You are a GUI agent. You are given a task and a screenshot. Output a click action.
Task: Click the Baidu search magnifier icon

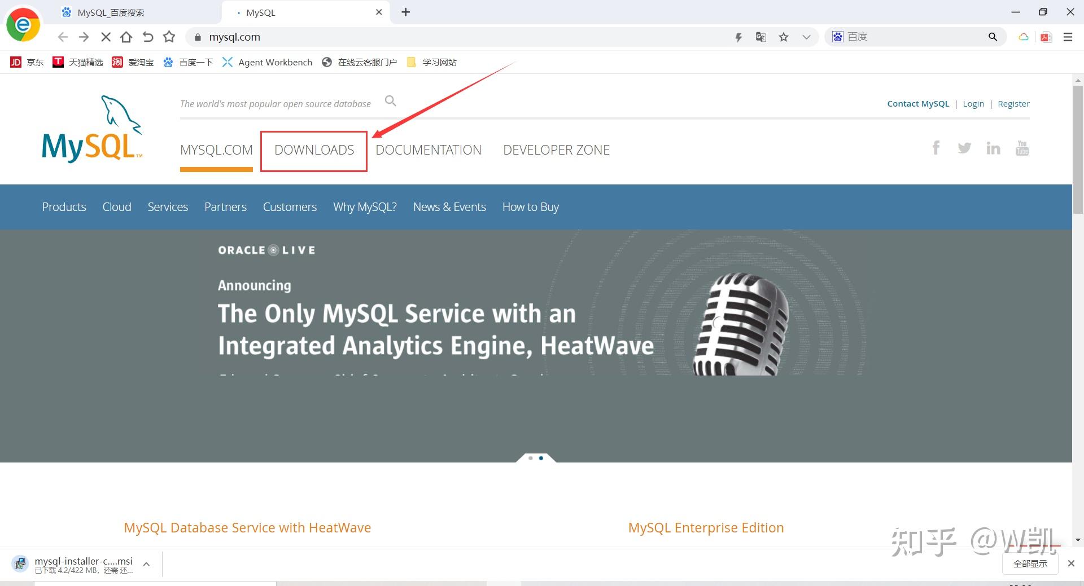coord(993,37)
